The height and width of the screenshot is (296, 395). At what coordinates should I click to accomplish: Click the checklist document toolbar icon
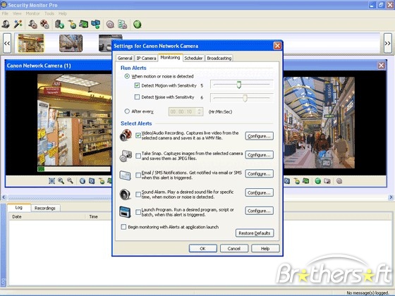[x=123, y=25]
